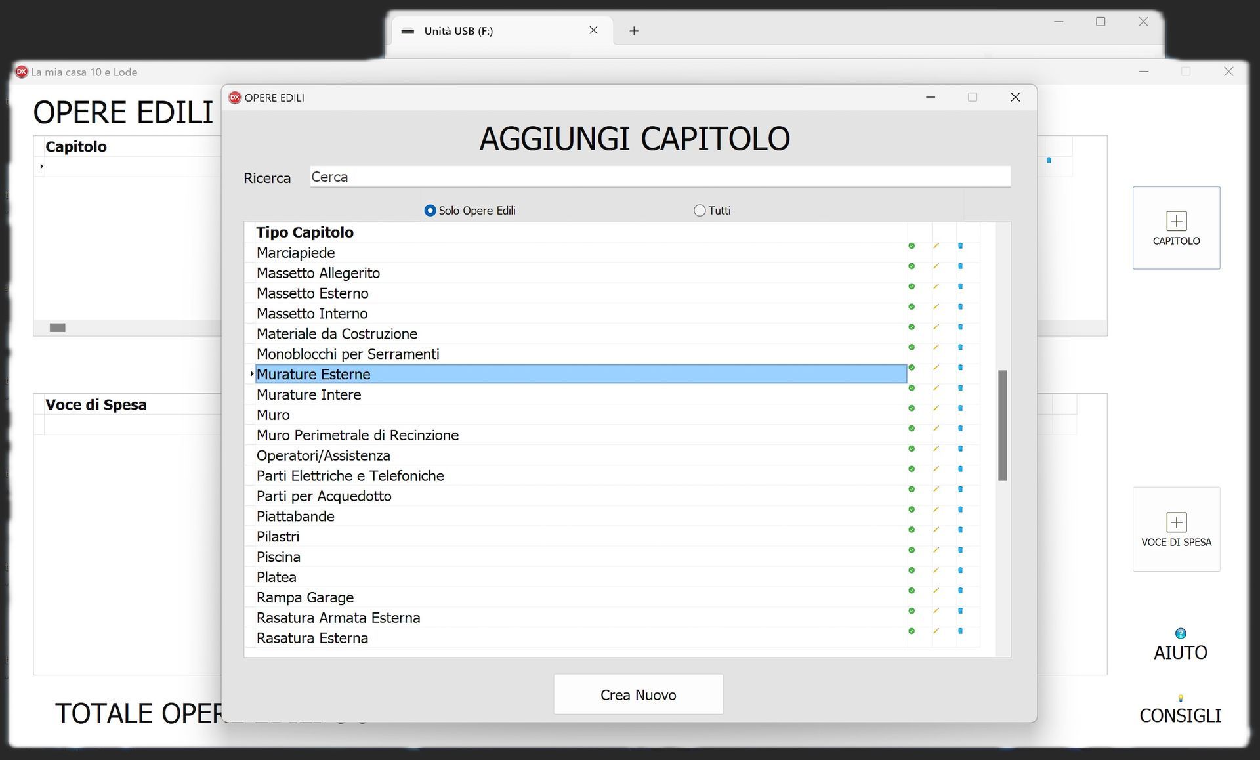The image size is (1260, 760).
Task: Click the chapter list vertical scrollbar thumb
Action: pyautogui.click(x=1002, y=425)
